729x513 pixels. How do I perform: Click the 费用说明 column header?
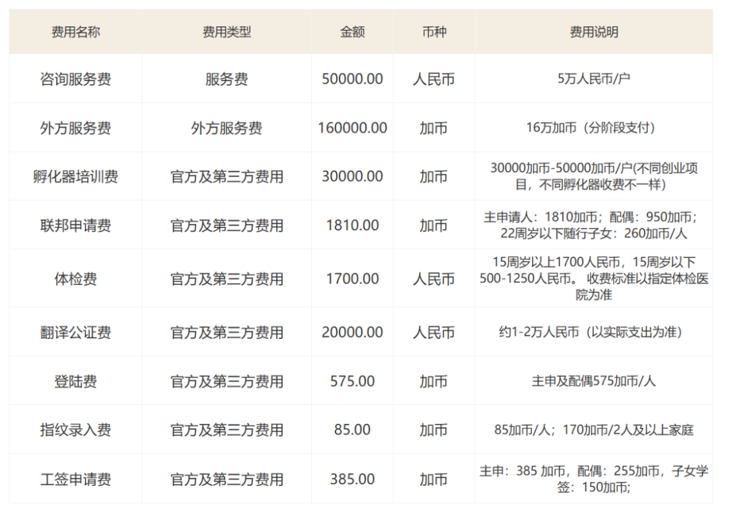594,32
